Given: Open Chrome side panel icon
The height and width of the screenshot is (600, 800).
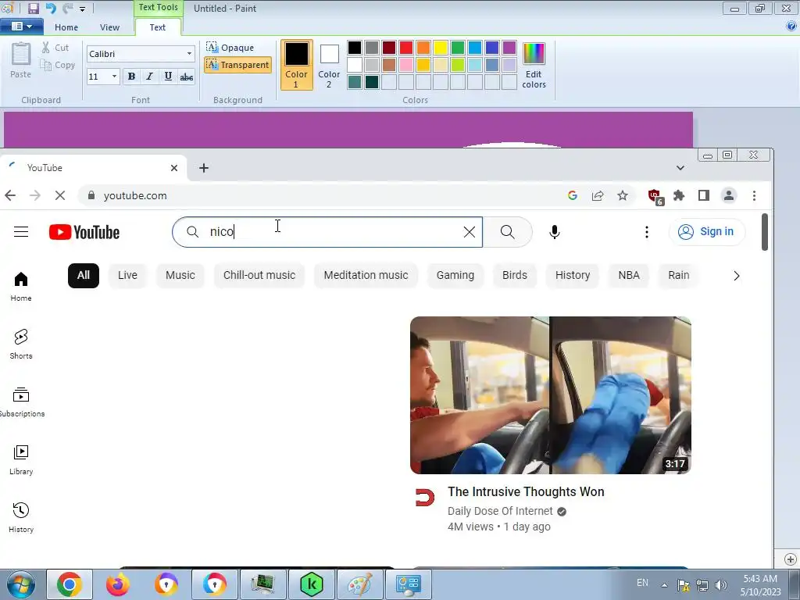Looking at the screenshot, I should click(704, 195).
